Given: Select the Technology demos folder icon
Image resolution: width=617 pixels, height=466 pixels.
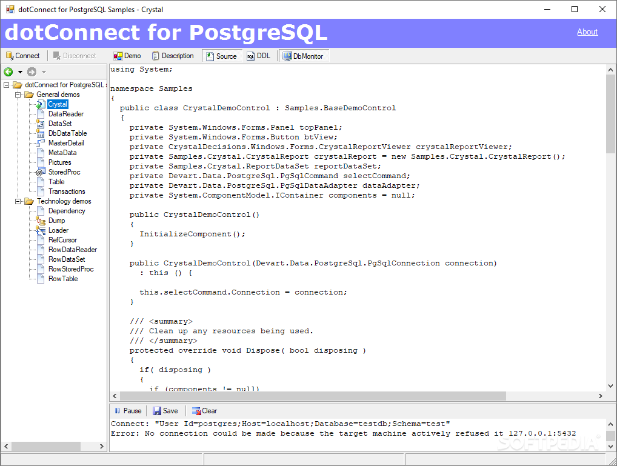Looking at the screenshot, I should (x=29, y=202).
